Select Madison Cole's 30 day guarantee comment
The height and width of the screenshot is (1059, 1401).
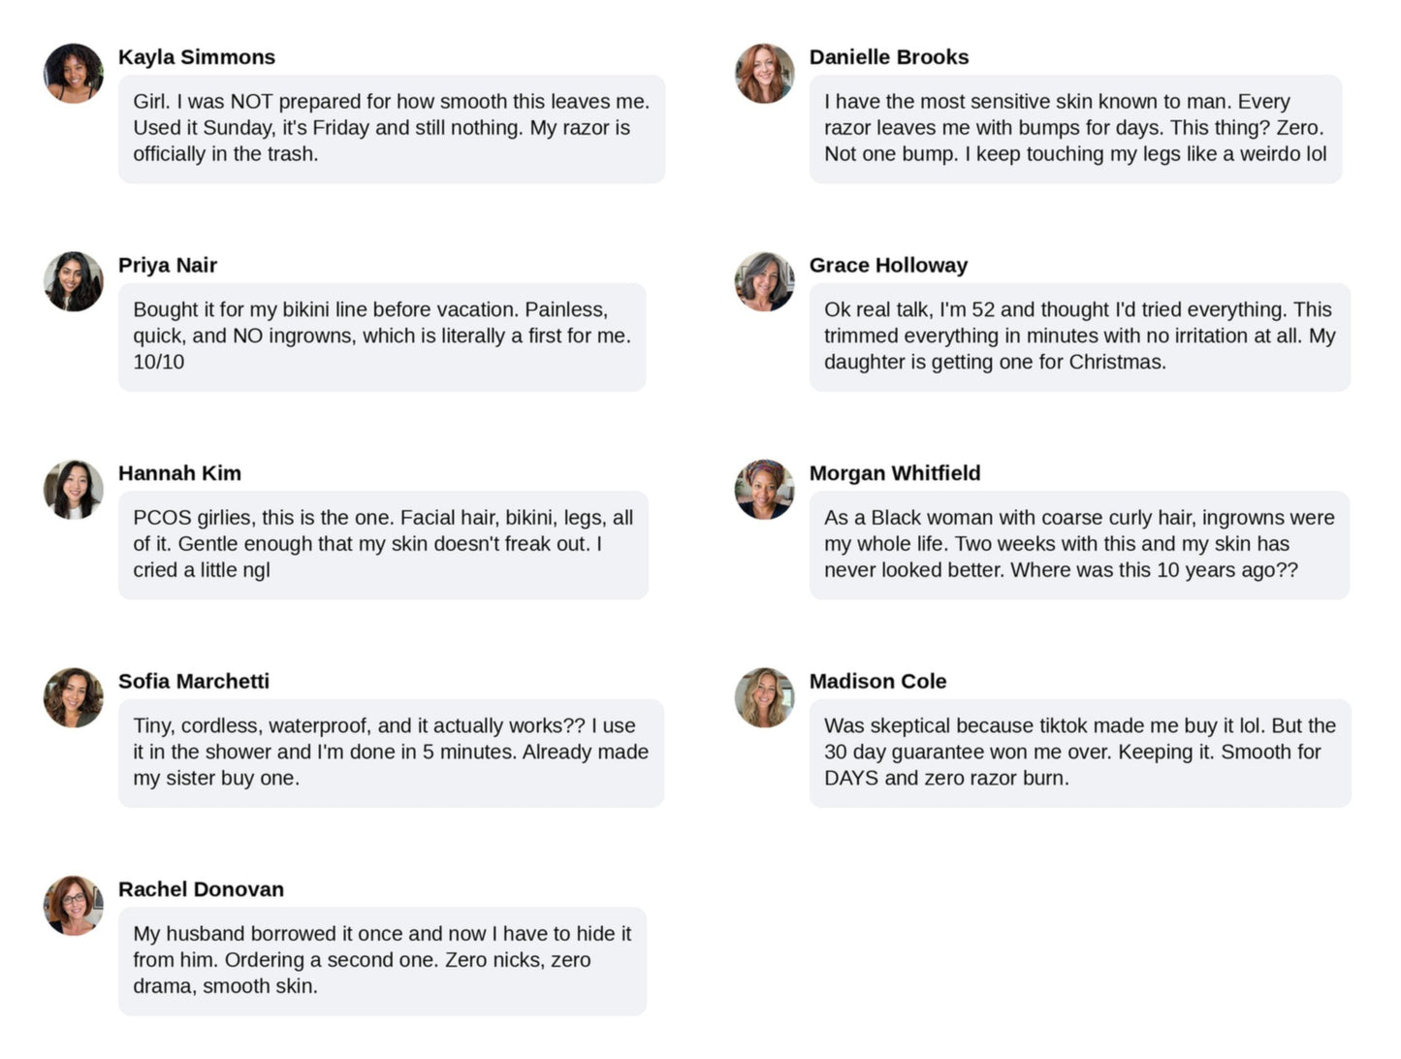[1080, 753]
